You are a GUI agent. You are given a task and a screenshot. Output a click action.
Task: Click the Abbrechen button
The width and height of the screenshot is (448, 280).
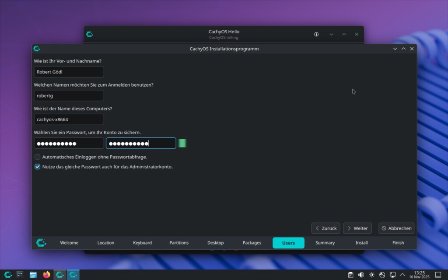pyautogui.click(x=396, y=228)
